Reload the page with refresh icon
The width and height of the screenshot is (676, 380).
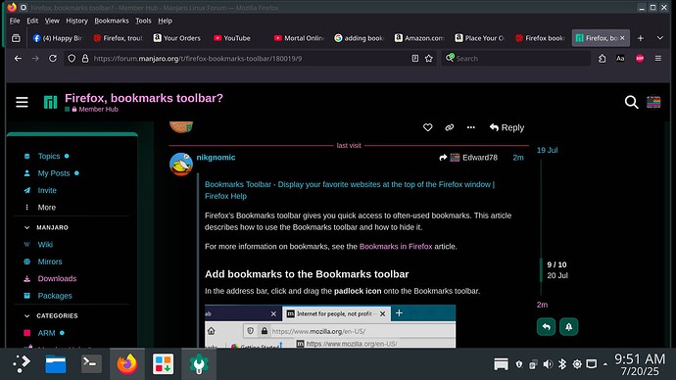(x=53, y=58)
